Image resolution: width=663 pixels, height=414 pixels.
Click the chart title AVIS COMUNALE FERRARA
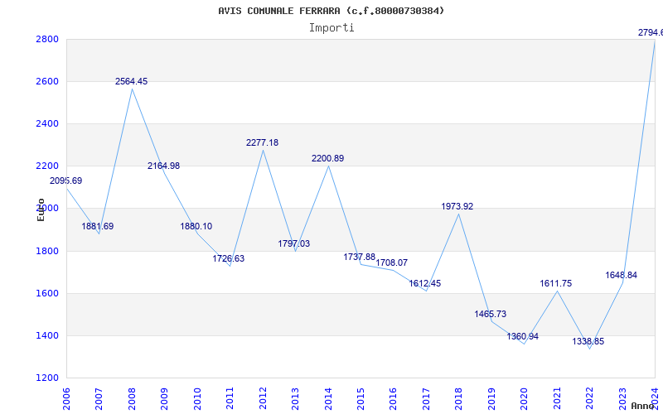point(331,11)
